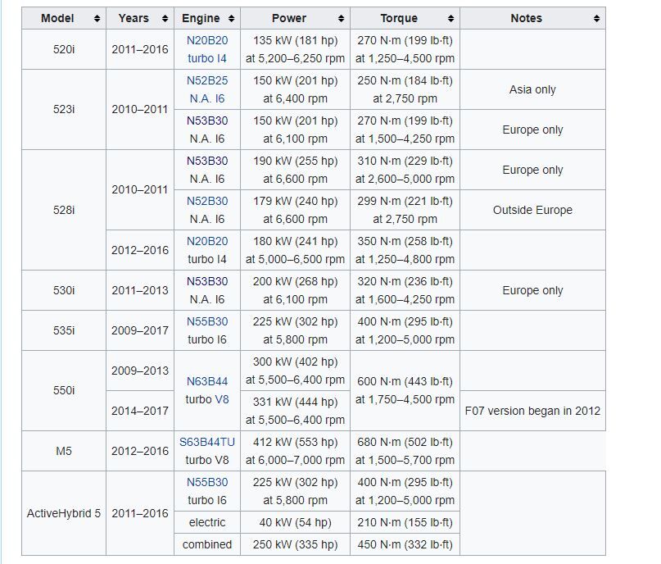Click 680 N·m (502 lb·ft) torque cell

tap(405, 451)
